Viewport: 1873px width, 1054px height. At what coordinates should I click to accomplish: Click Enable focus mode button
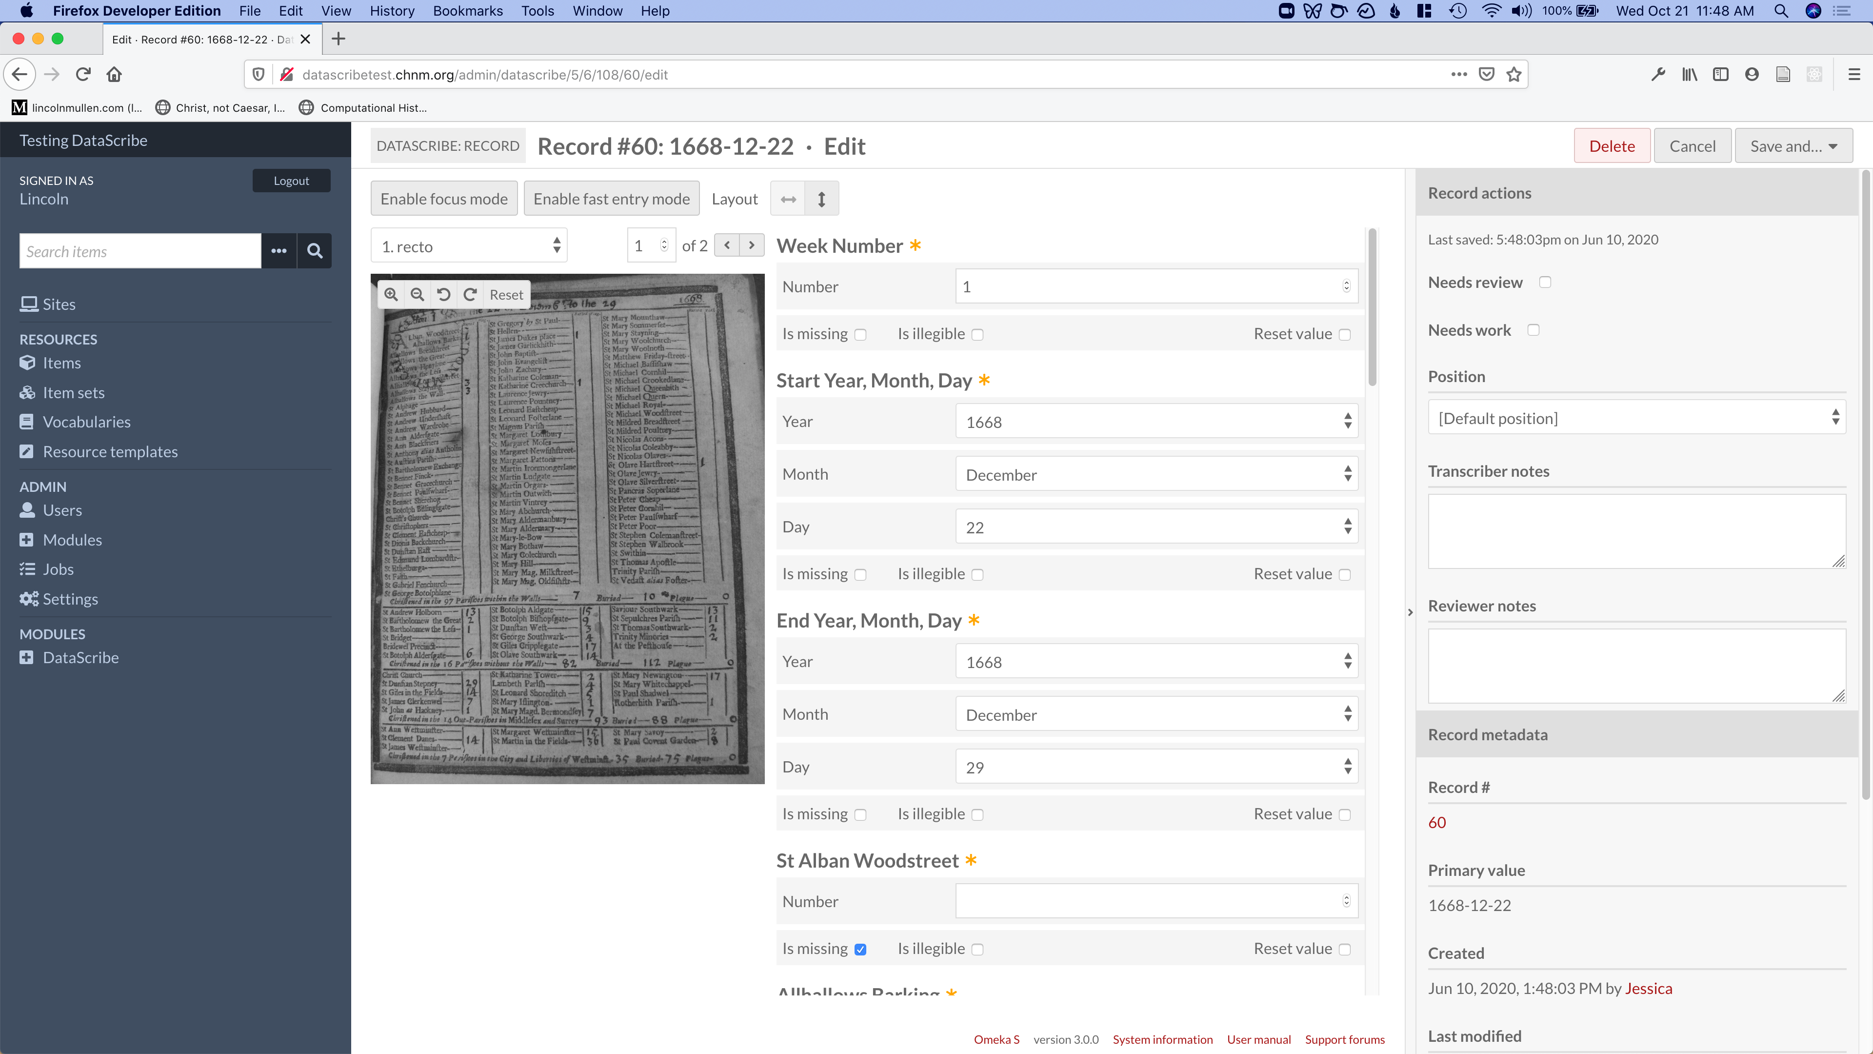(443, 199)
